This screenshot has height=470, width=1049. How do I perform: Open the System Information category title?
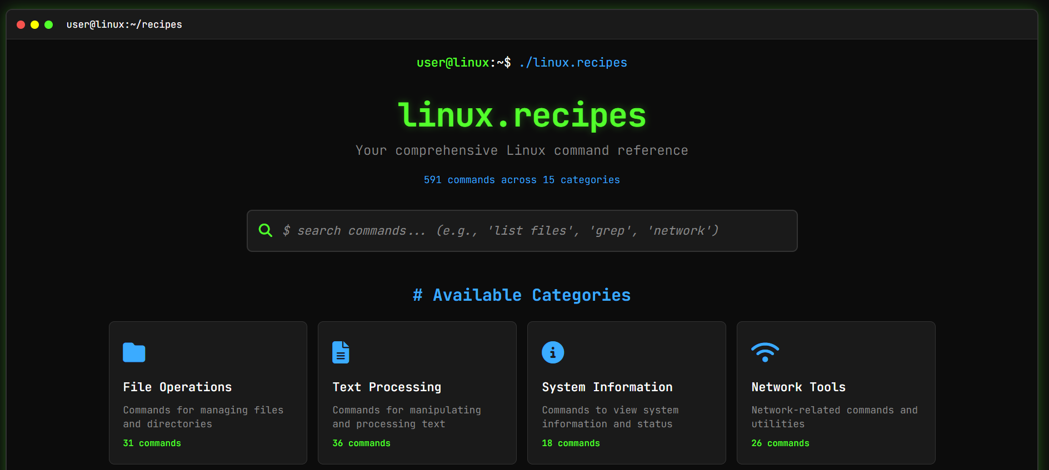[x=607, y=387]
